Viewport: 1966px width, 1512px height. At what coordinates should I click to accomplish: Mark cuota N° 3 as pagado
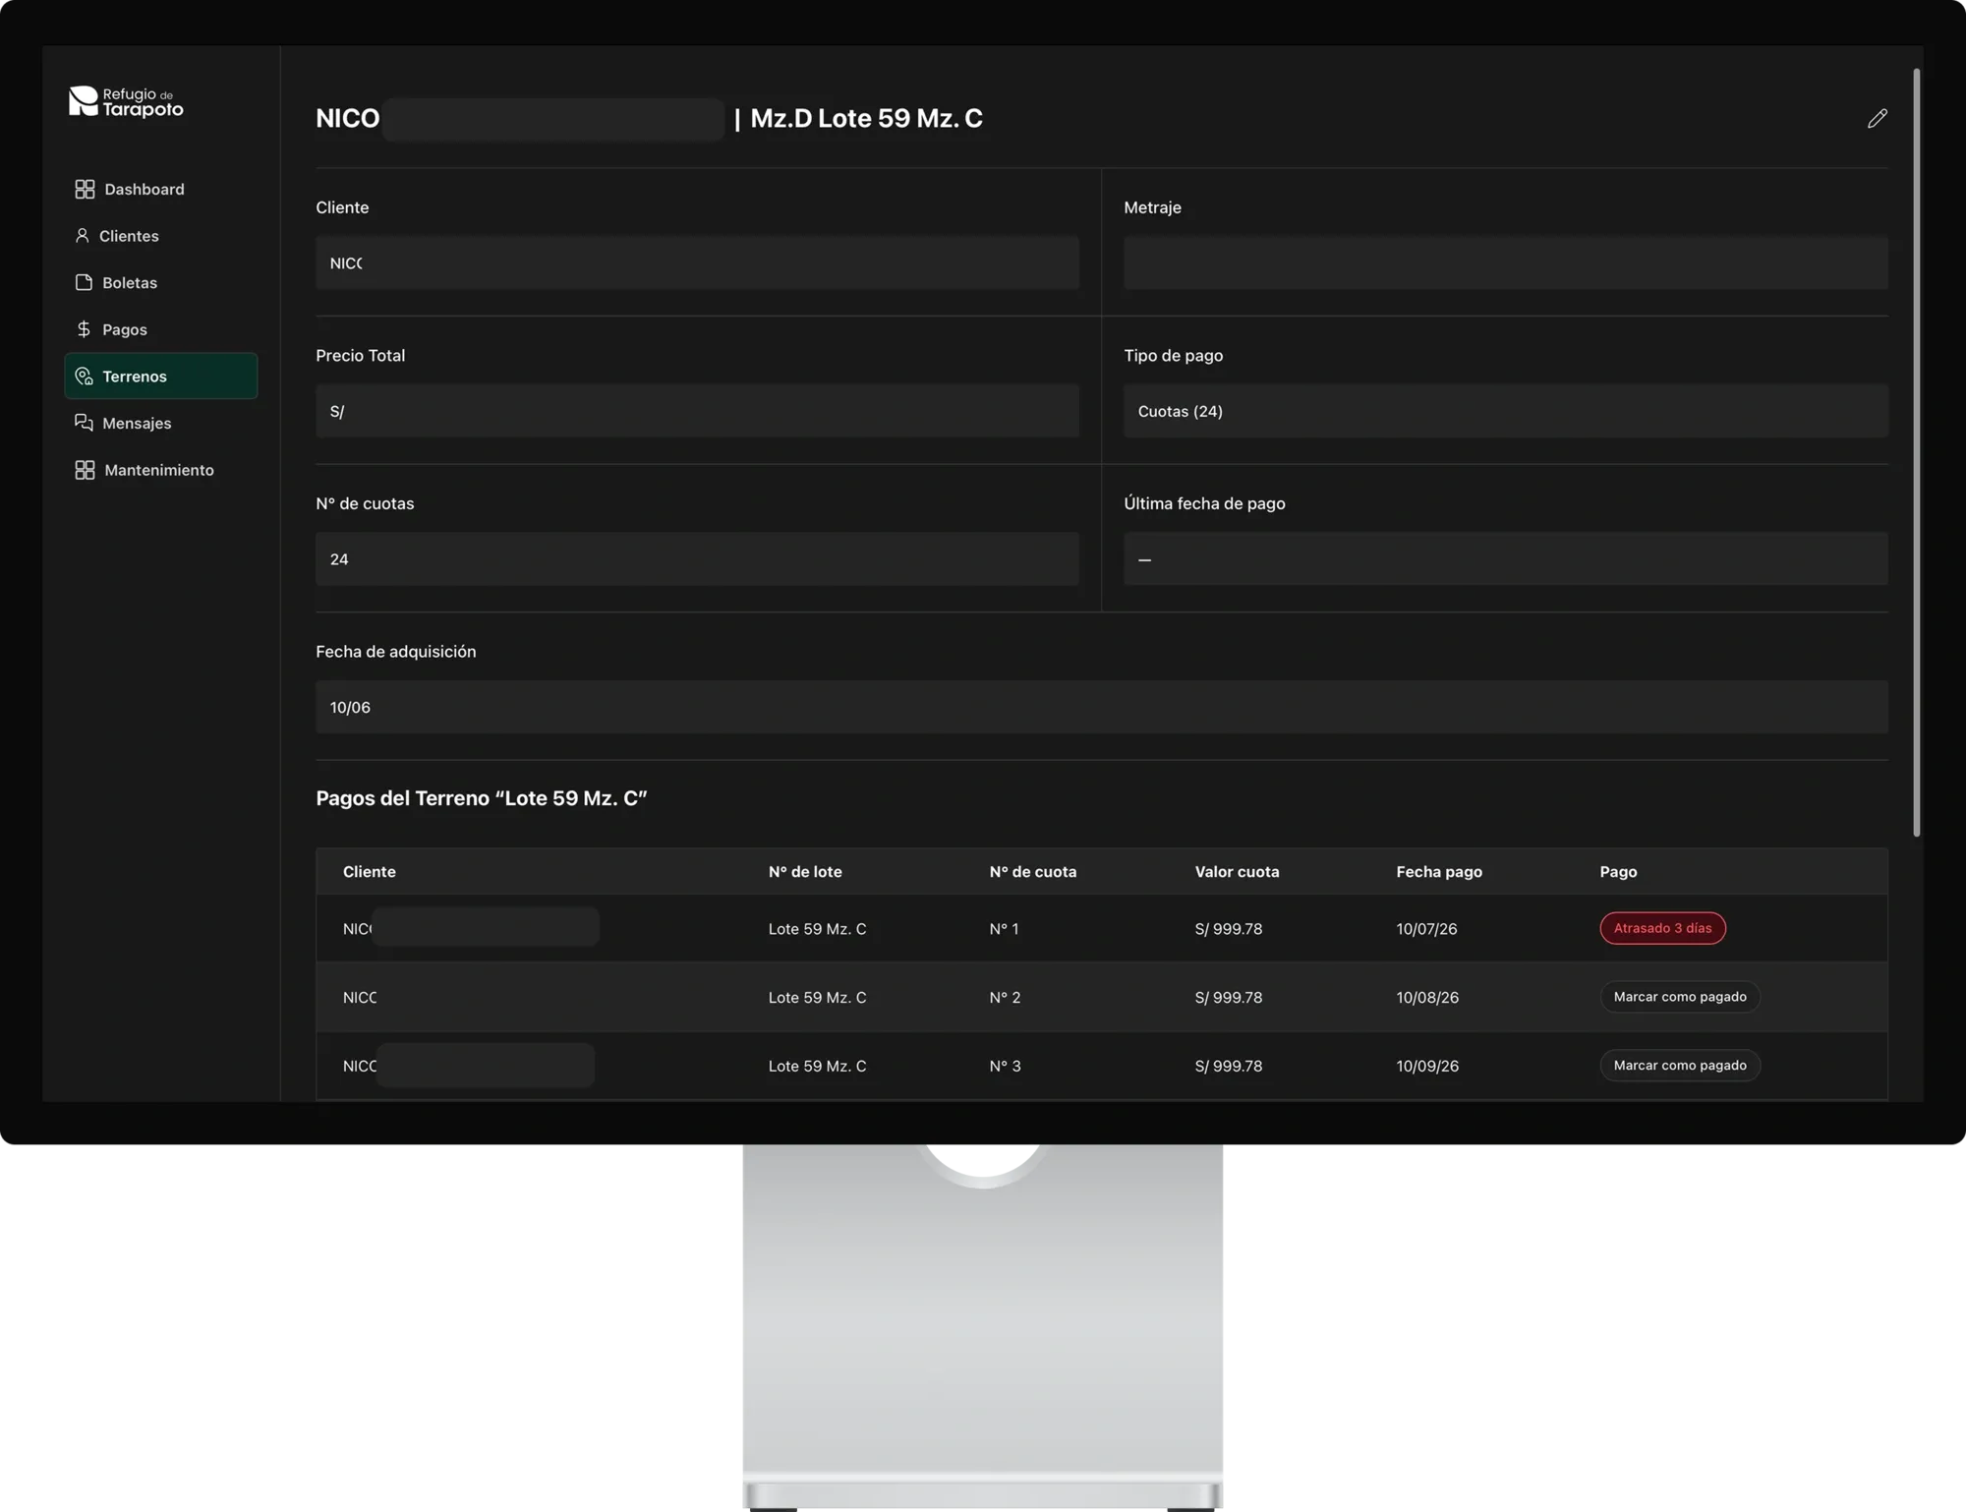tap(1680, 1066)
